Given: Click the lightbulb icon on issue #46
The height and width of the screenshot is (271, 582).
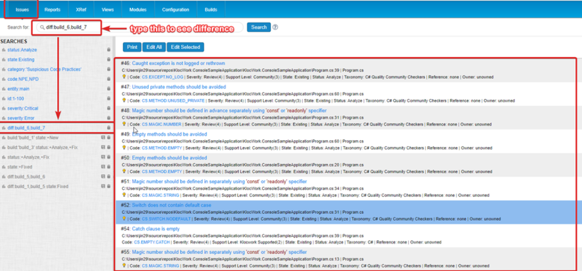Looking at the screenshot, I should (124, 77).
